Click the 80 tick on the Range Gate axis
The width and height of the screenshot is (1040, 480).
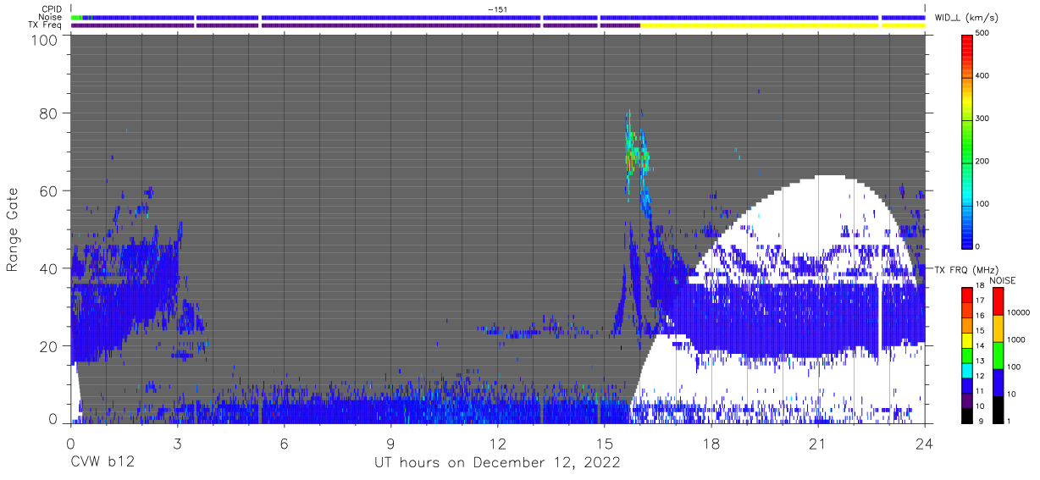[47, 113]
